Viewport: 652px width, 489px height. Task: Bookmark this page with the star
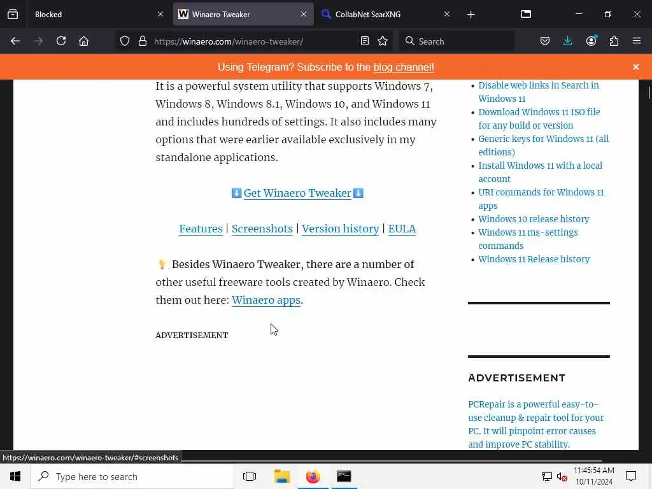(383, 41)
